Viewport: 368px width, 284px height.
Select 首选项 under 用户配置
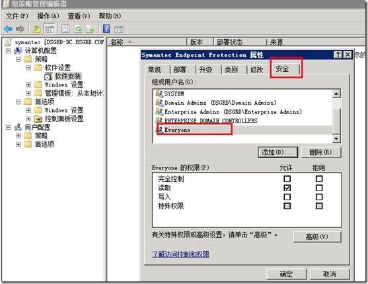pyautogui.click(x=44, y=144)
